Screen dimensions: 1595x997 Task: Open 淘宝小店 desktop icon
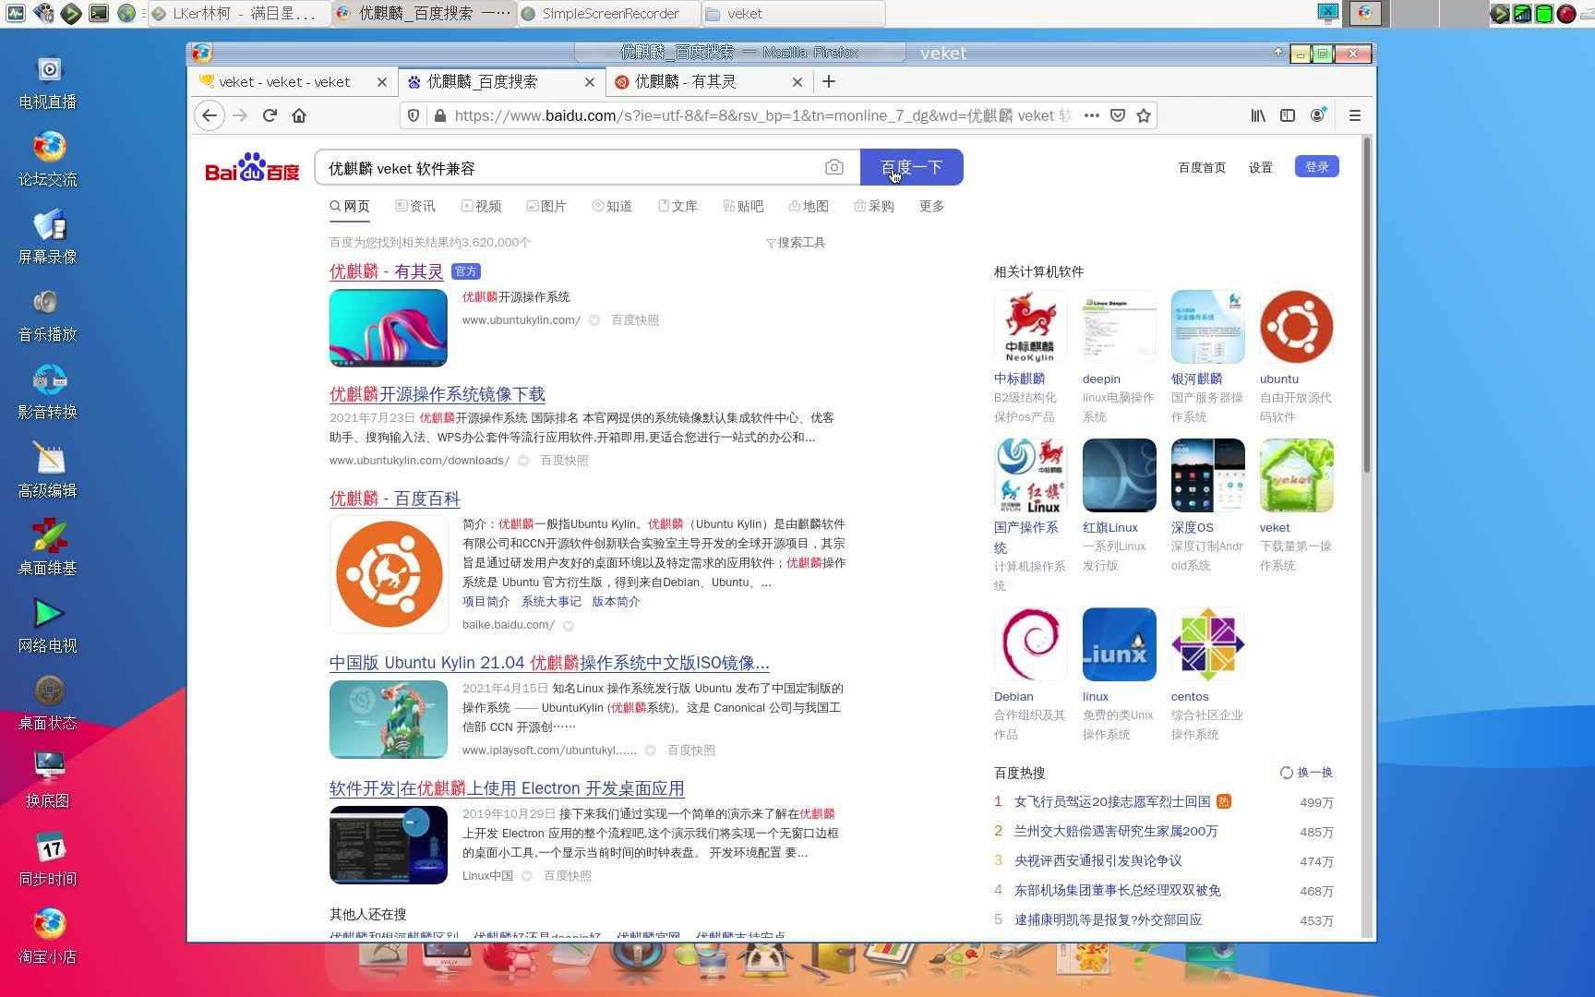click(x=48, y=937)
